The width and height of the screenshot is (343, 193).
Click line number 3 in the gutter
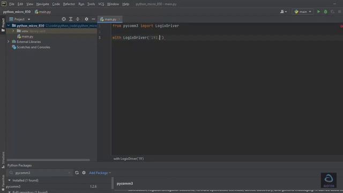coord(100,38)
